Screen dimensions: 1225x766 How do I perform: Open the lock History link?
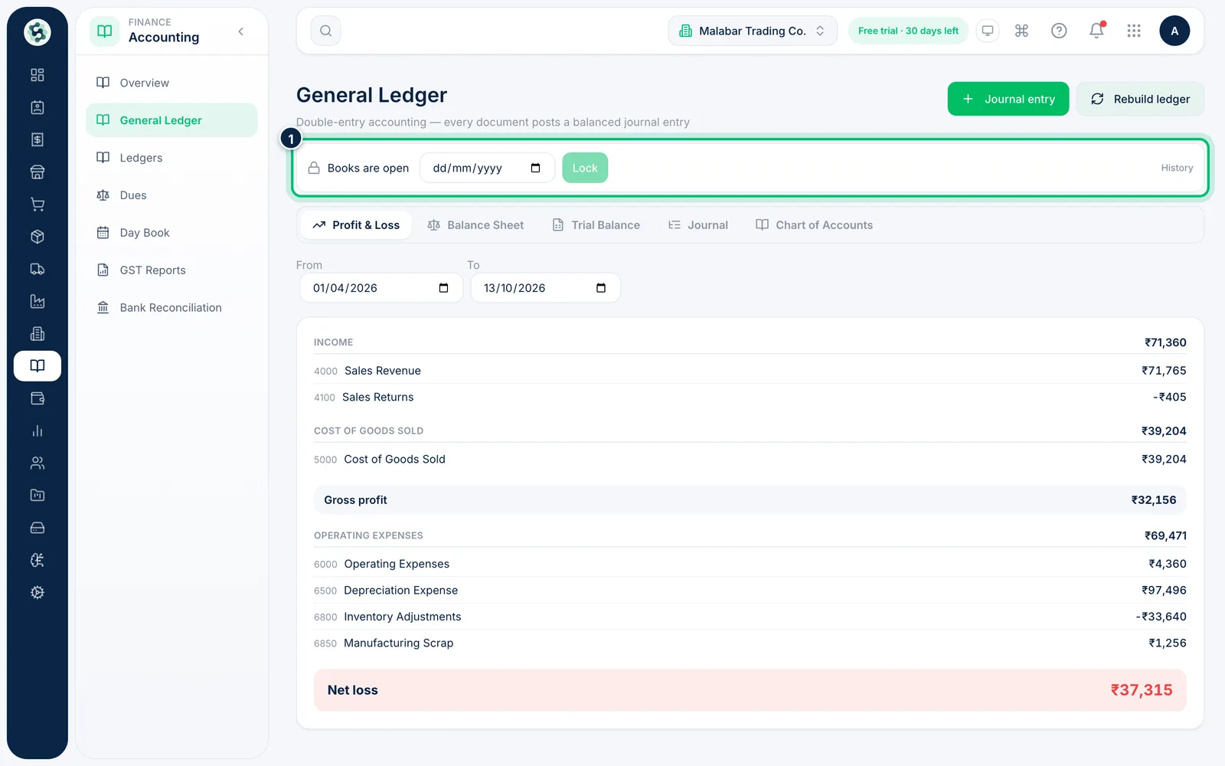[1177, 168]
